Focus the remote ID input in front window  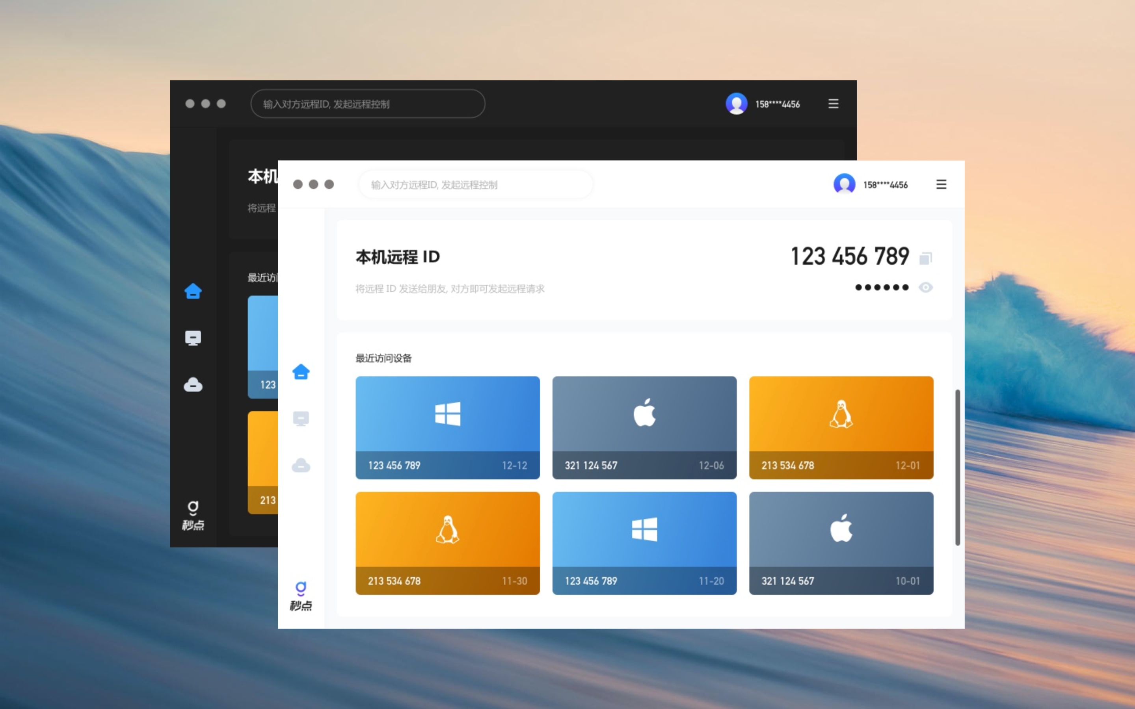pos(476,184)
